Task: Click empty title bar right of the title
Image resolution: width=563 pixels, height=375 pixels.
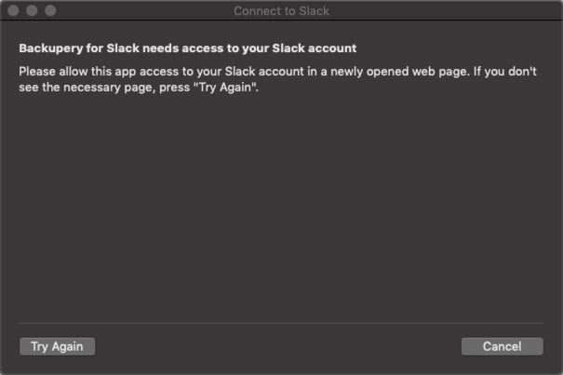Action: click(x=447, y=11)
